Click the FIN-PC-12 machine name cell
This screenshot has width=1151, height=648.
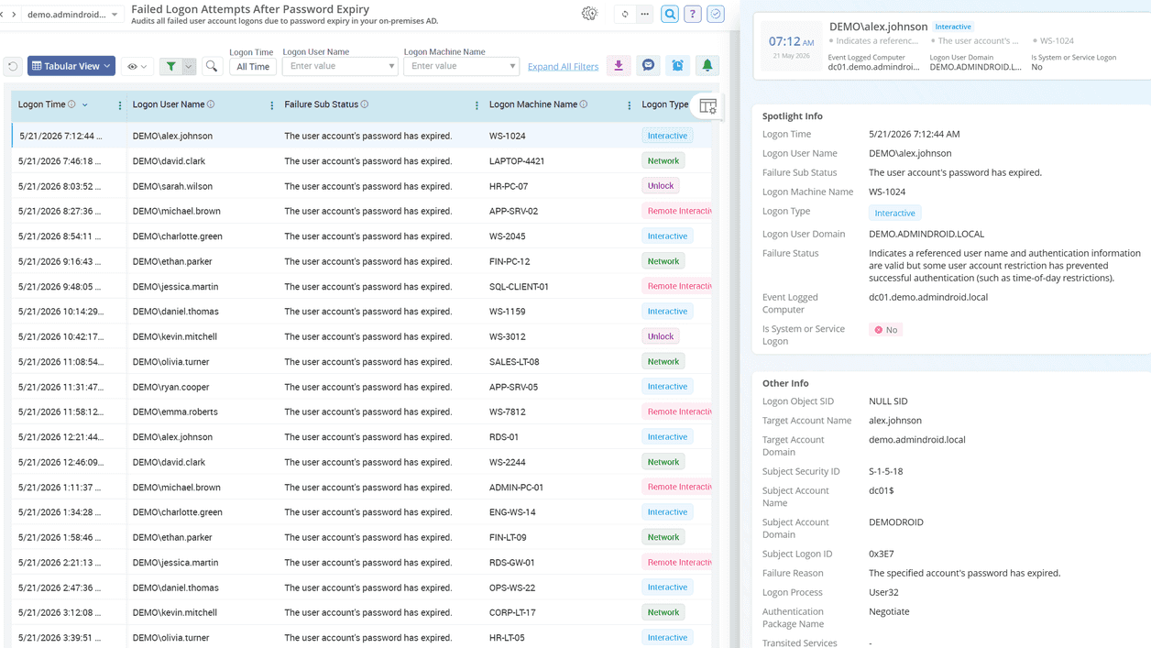[510, 261]
